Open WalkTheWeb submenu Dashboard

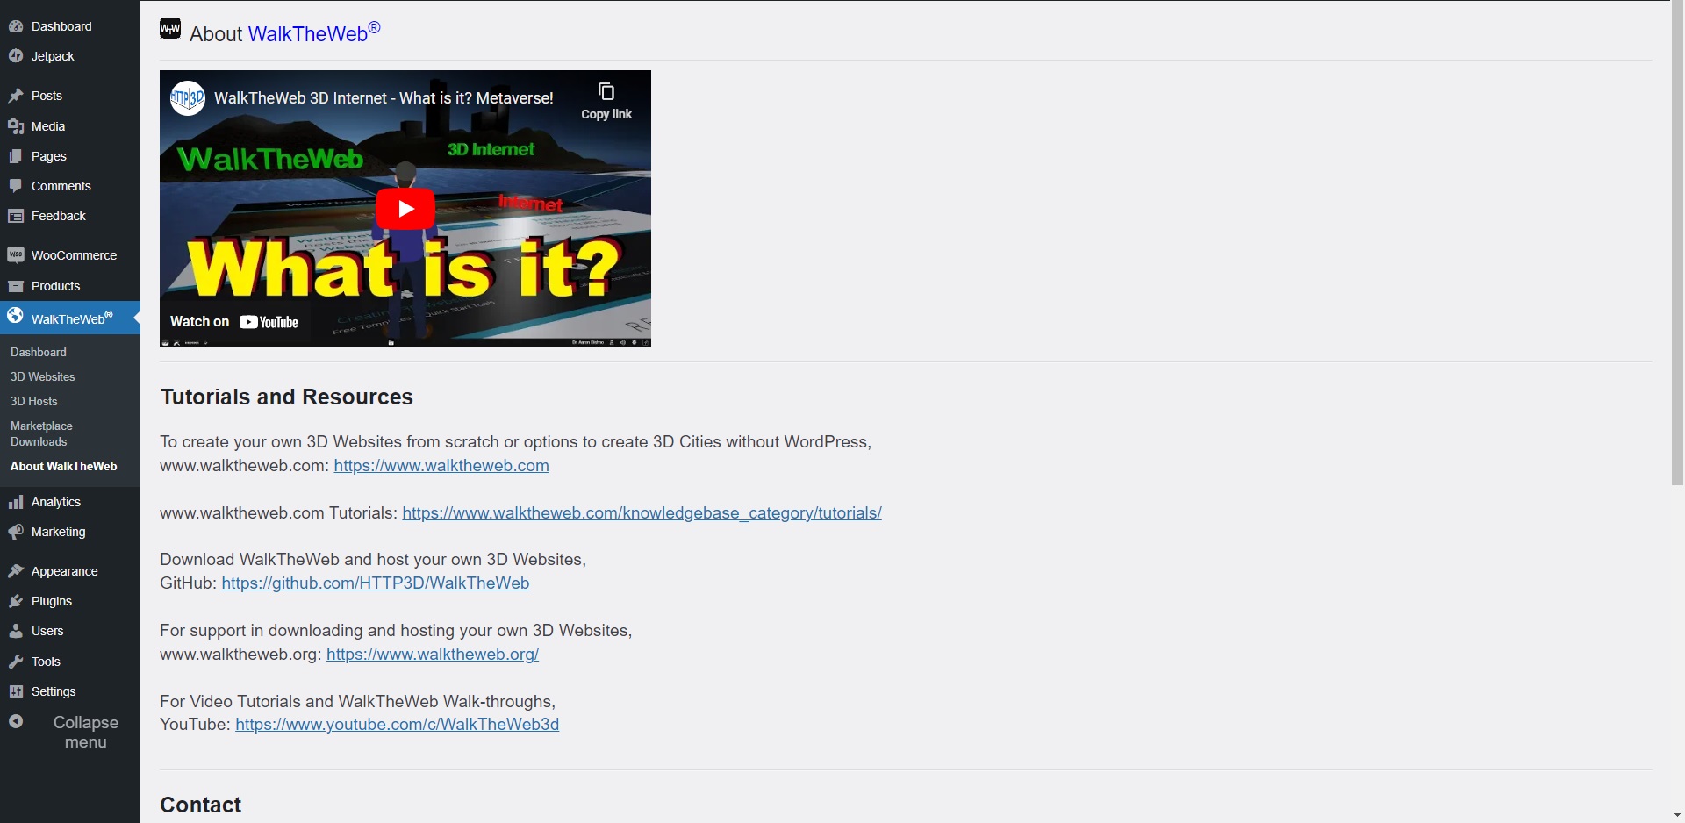tap(39, 352)
